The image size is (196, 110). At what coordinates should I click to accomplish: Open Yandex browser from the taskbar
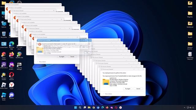coord(120,108)
